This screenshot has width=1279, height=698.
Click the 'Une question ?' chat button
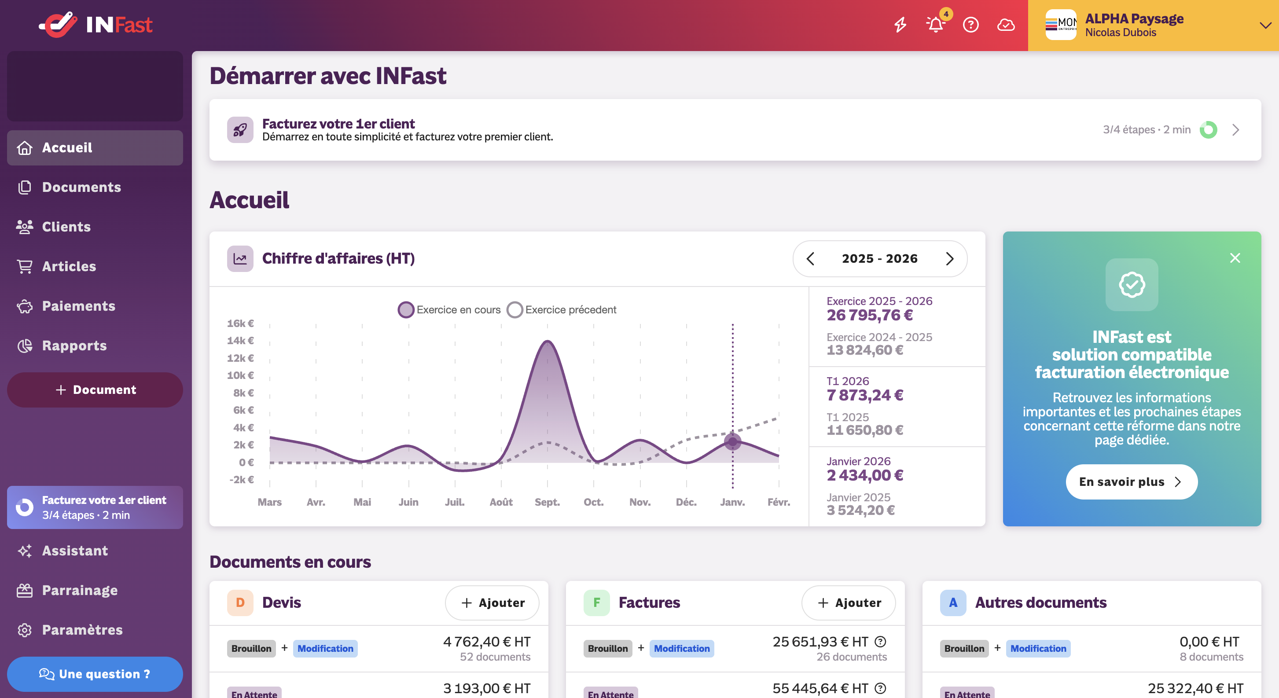[x=95, y=674]
